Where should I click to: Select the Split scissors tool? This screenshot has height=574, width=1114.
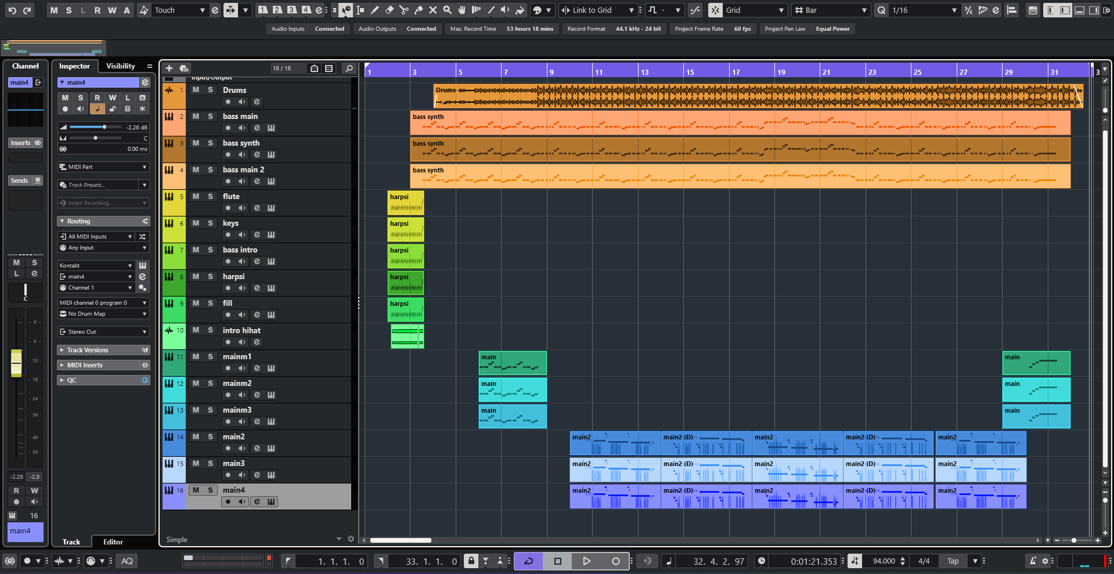(x=404, y=10)
